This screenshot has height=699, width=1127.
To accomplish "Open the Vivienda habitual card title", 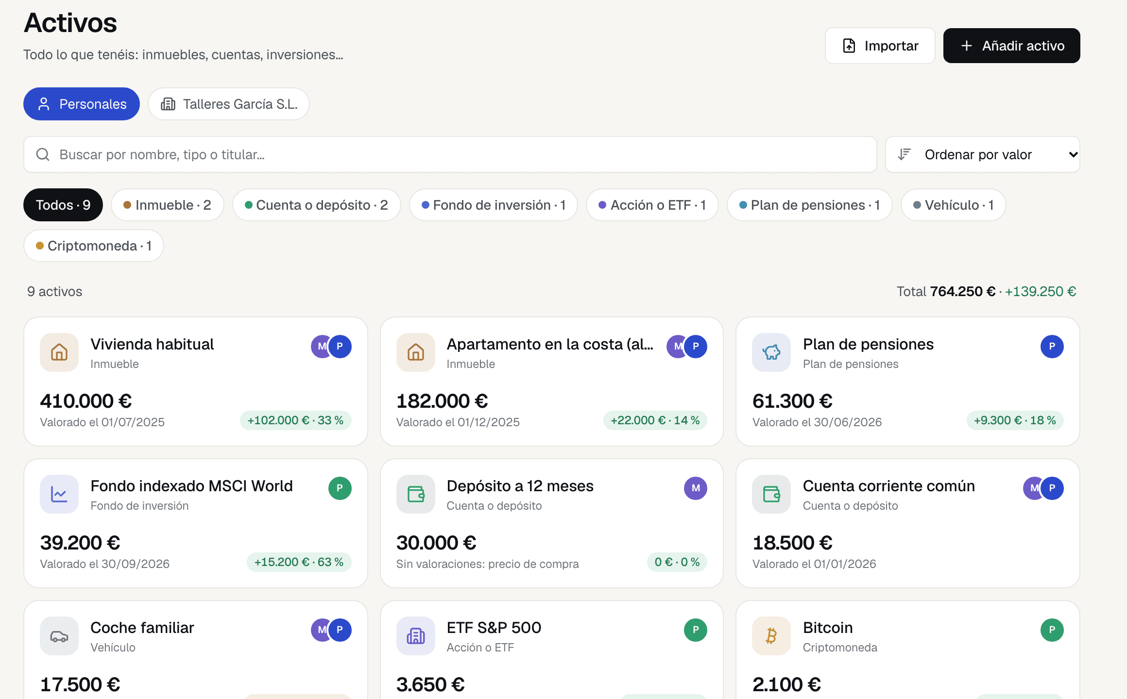I will point(152,344).
